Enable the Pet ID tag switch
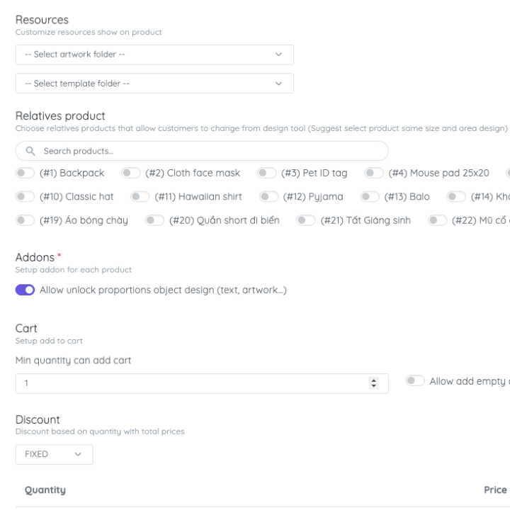The height and width of the screenshot is (510, 510). tap(266, 173)
